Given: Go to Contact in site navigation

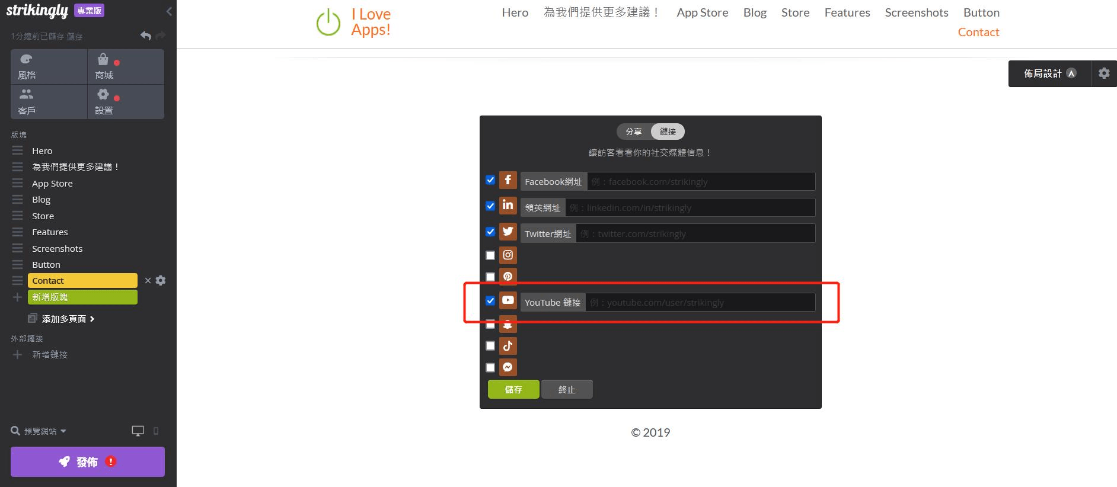Looking at the screenshot, I should click(979, 32).
